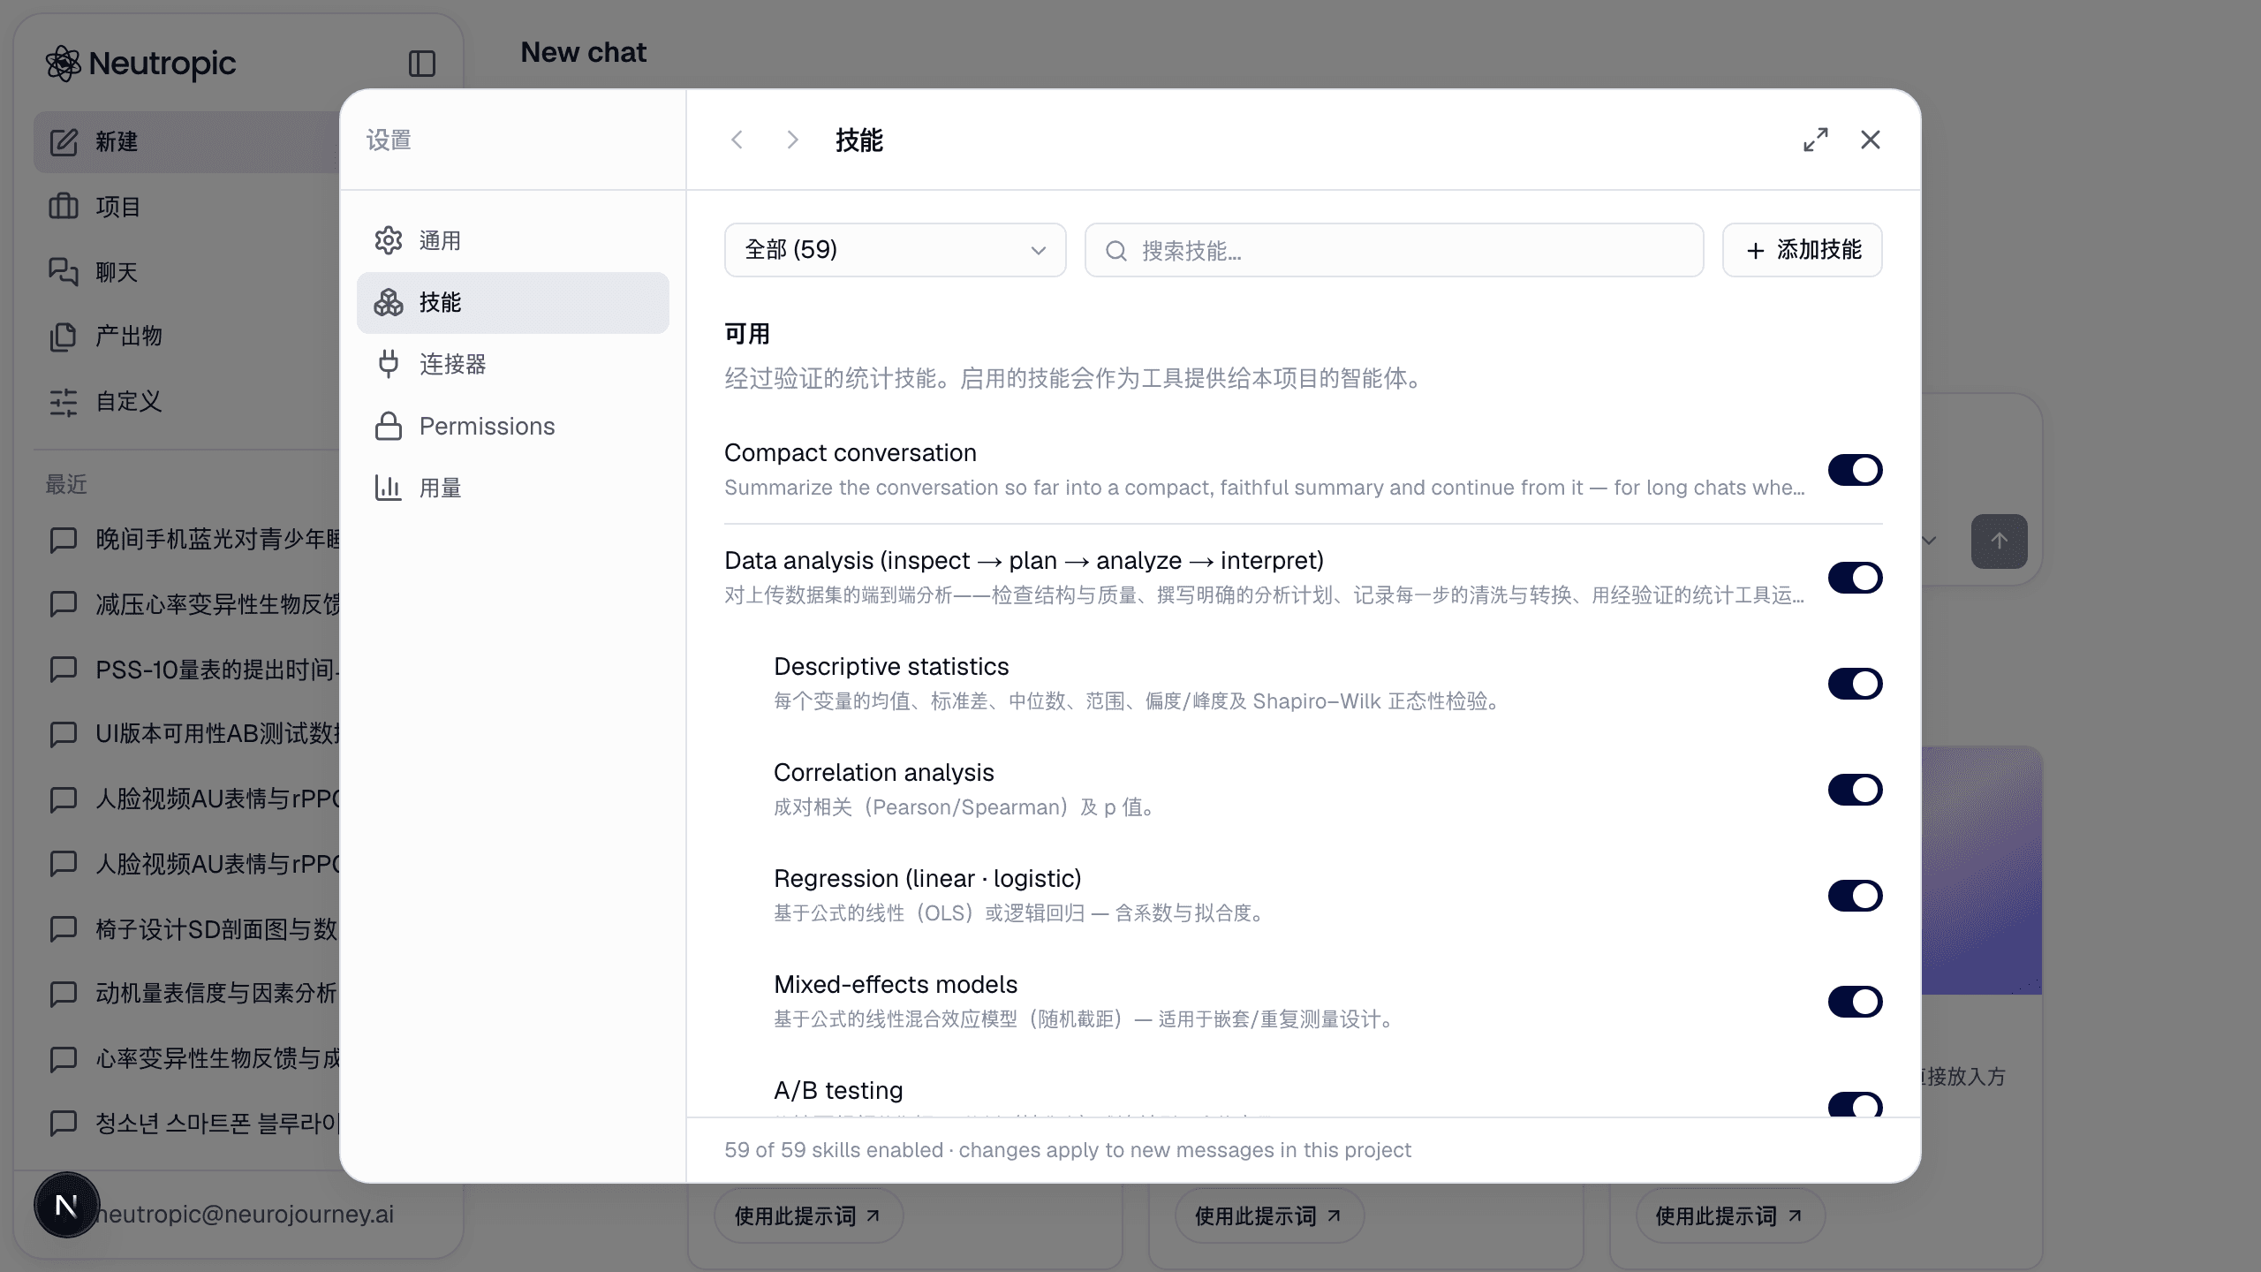Click the 连接器 plug icon
The height and width of the screenshot is (1272, 2261).
[x=389, y=364]
